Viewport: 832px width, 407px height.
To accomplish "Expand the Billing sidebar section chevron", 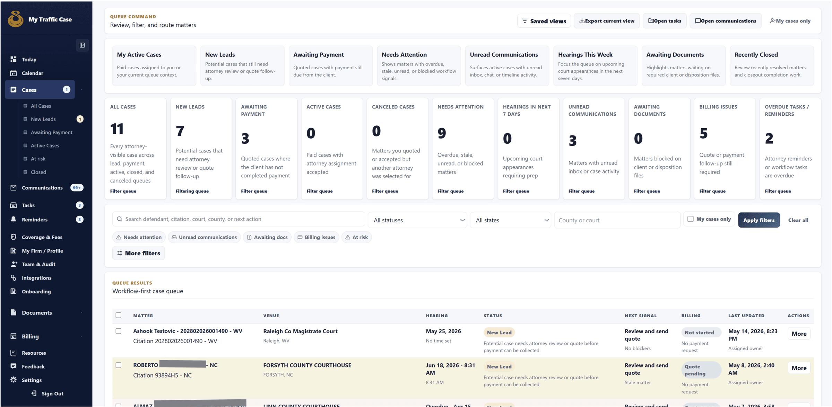I will coord(82,336).
